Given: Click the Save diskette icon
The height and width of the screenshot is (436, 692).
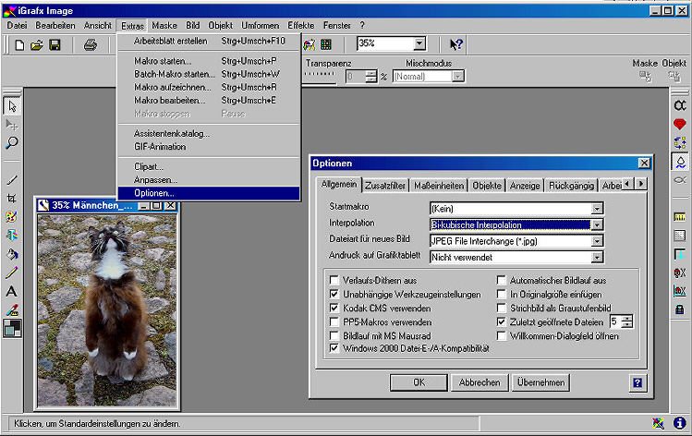Looking at the screenshot, I should tap(55, 44).
